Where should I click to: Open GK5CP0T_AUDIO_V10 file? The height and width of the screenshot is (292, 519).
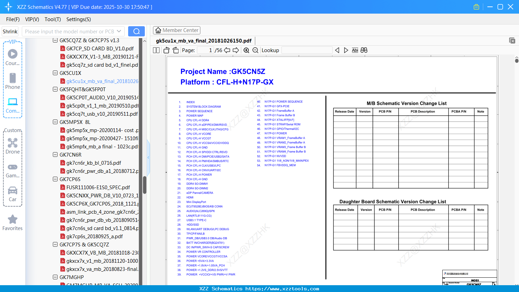[x=102, y=97]
